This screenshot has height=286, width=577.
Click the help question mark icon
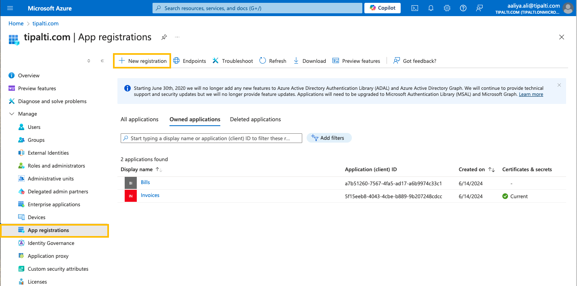coord(463,8)
